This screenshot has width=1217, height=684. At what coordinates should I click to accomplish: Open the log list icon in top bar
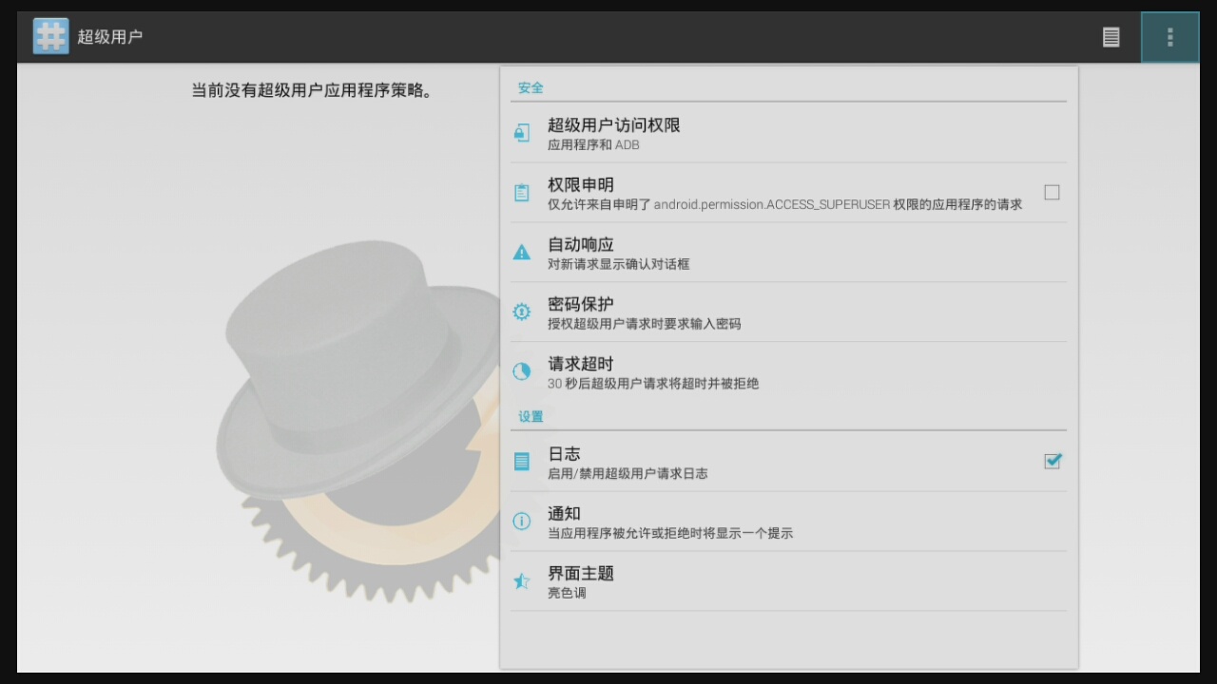[1111, 37]
